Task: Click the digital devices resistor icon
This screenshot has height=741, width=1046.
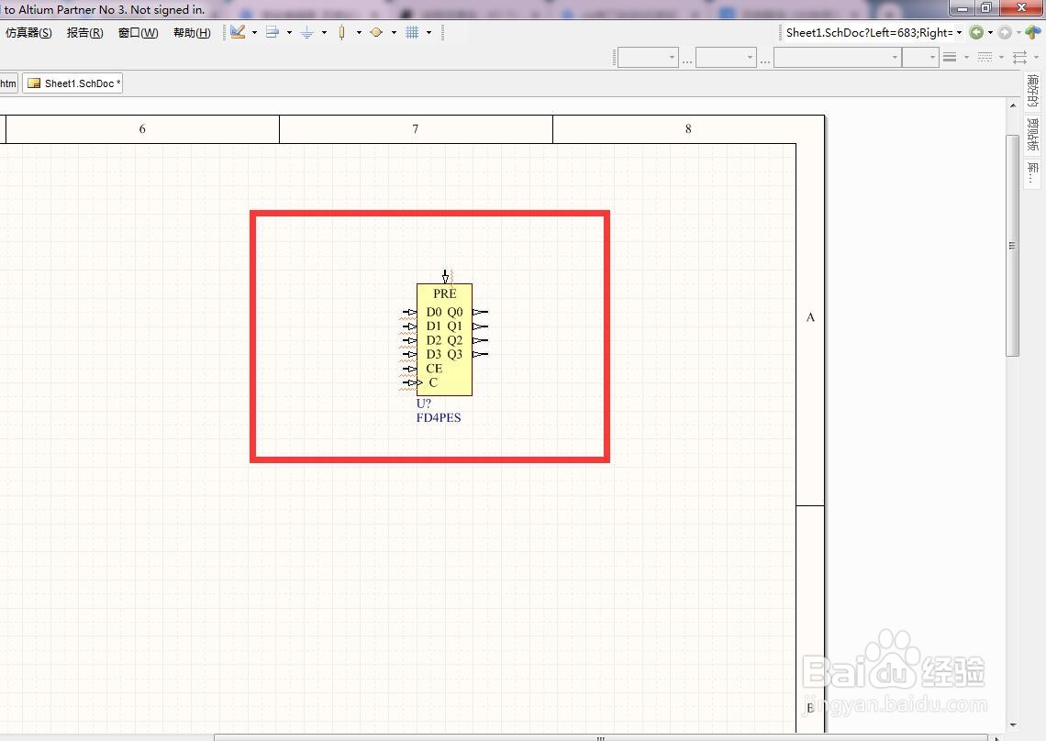Action: pyautogui.click(x=341, y=32)
